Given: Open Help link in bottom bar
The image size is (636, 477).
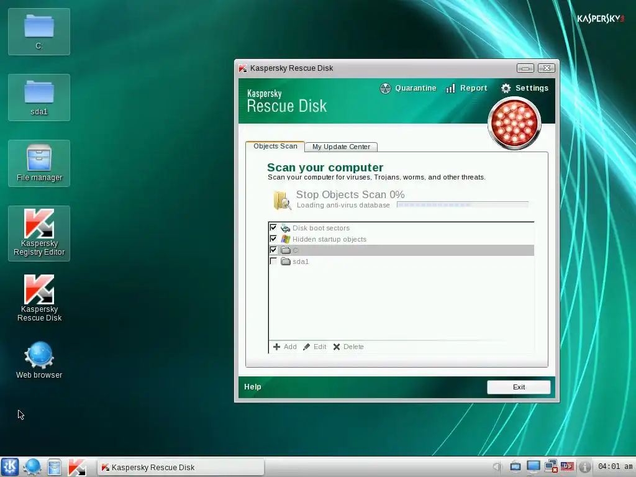Looking at the screenshot, I should coord(252,386).
